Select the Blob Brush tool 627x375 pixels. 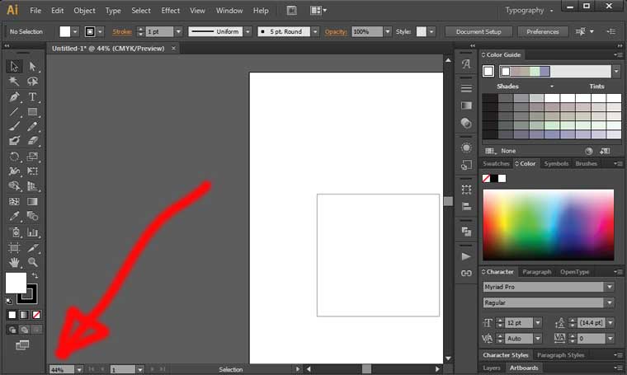point(14,141)
